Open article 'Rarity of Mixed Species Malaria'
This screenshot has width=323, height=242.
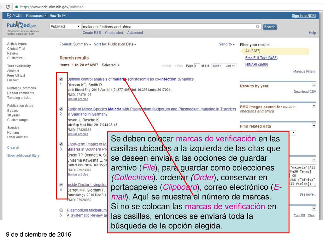coord(151,112)
